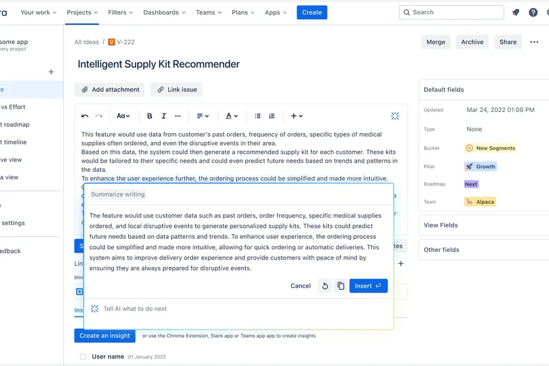Expand the Other fields section

(484, 250)
